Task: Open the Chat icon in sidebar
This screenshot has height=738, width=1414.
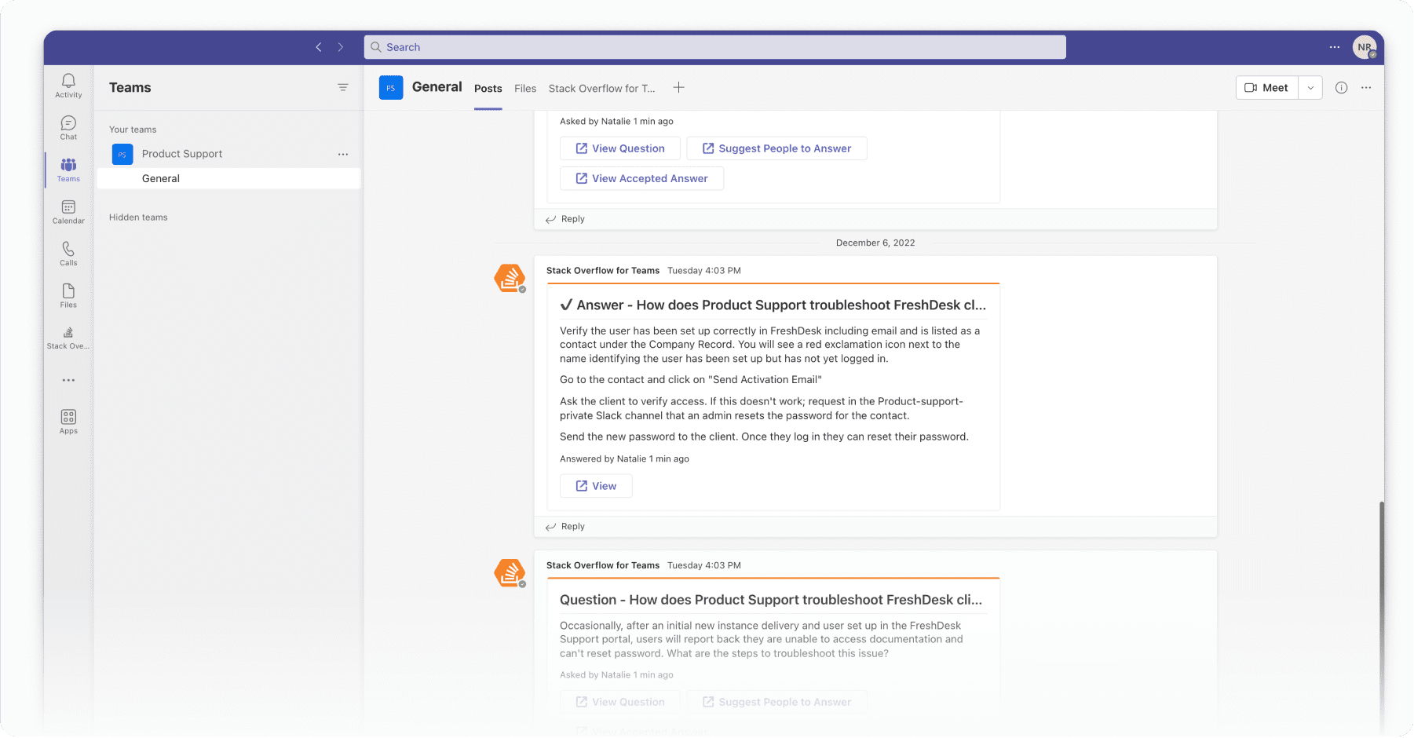Action: [x=68, y=128]
